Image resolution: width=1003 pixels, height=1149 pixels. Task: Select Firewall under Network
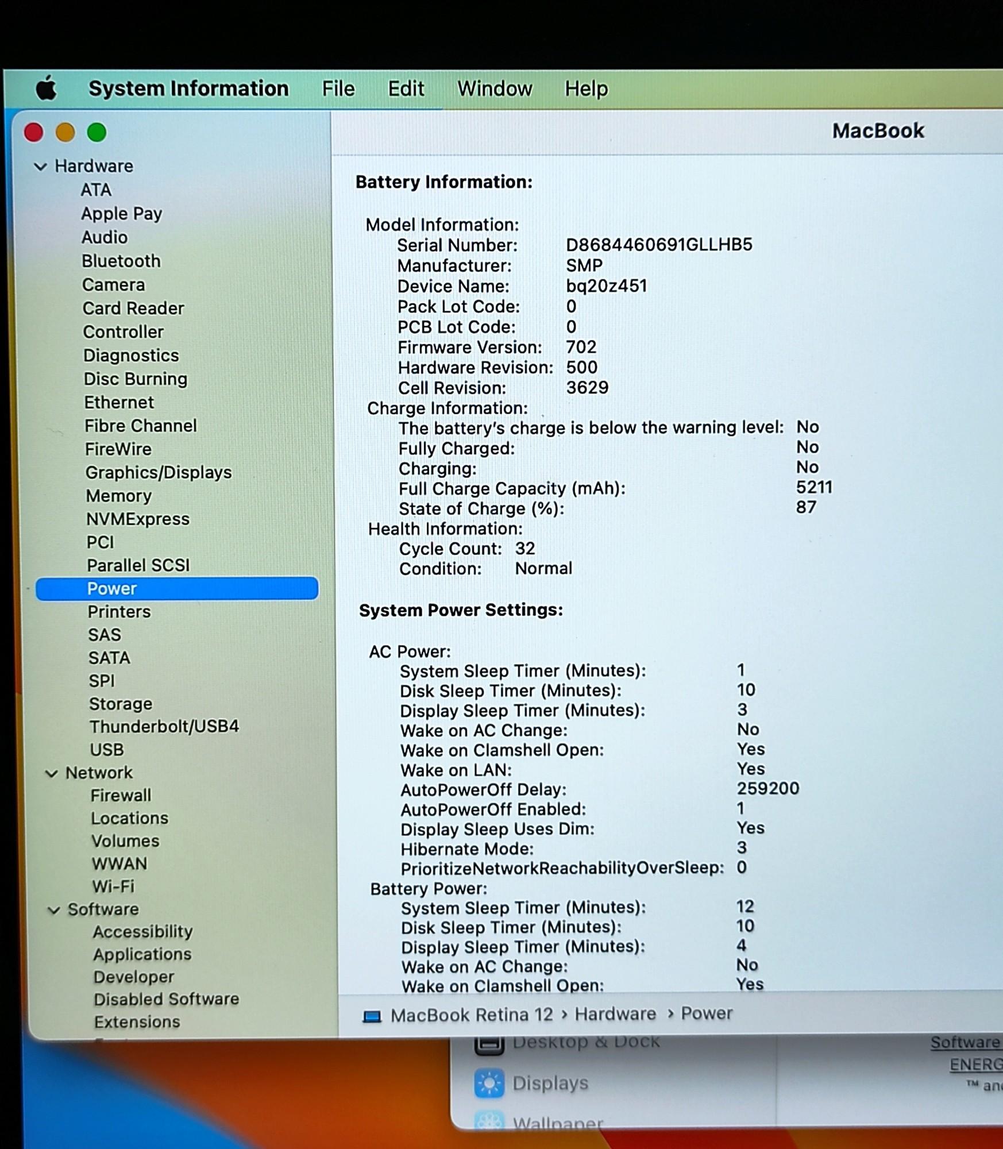coord(121,796)
